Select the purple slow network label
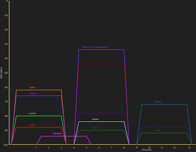The width and height of the screenshot is (196, 152). tap(95, 110)
